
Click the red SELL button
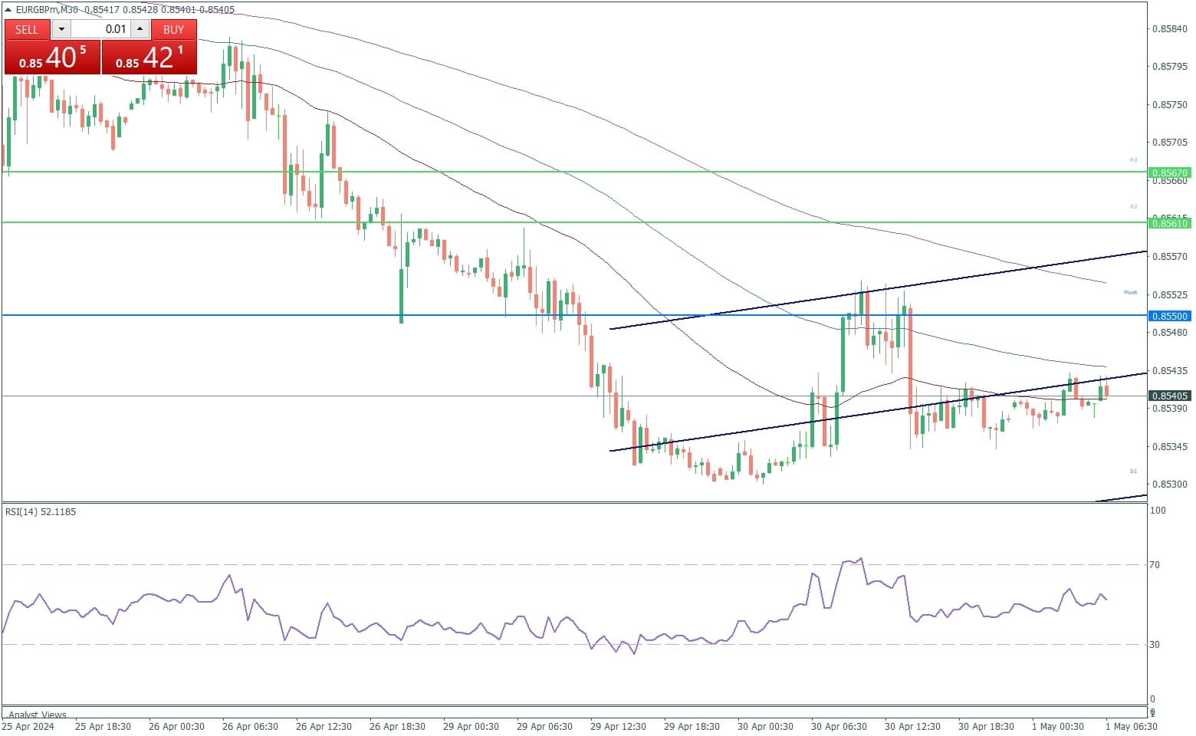coord(27,29)
